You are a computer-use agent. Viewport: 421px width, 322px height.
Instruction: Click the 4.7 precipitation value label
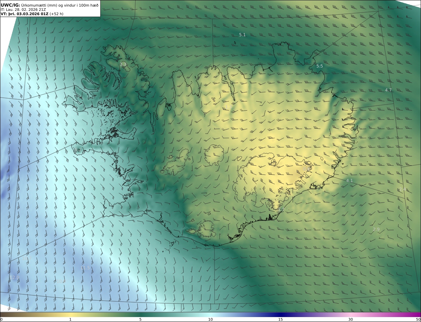388,90
